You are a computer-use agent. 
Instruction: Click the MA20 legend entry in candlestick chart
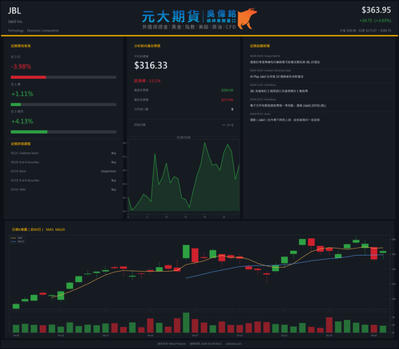pos(18,241)
